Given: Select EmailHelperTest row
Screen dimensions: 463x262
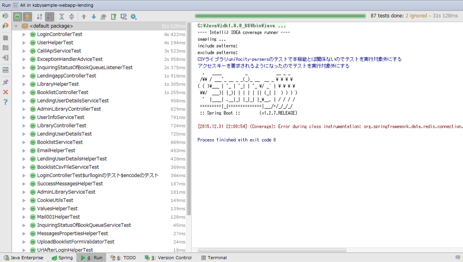Looking at the screenshot, I should click(100, 150).
